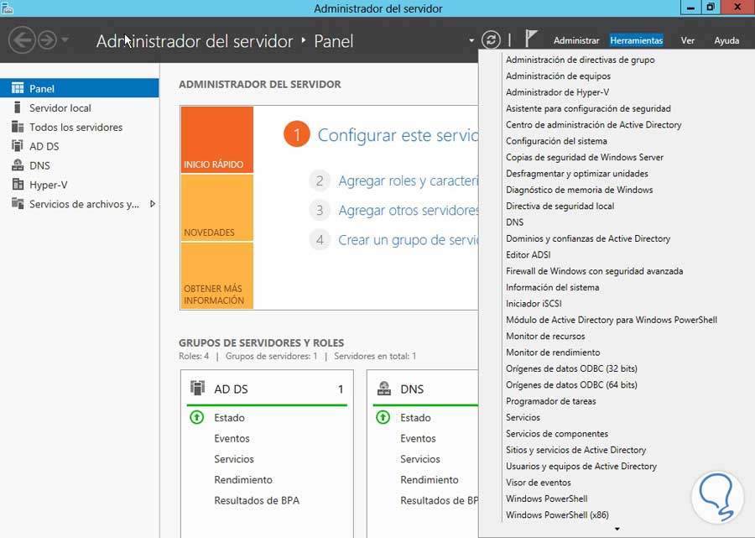Click green status icon in DNS tile

(383, 417)
